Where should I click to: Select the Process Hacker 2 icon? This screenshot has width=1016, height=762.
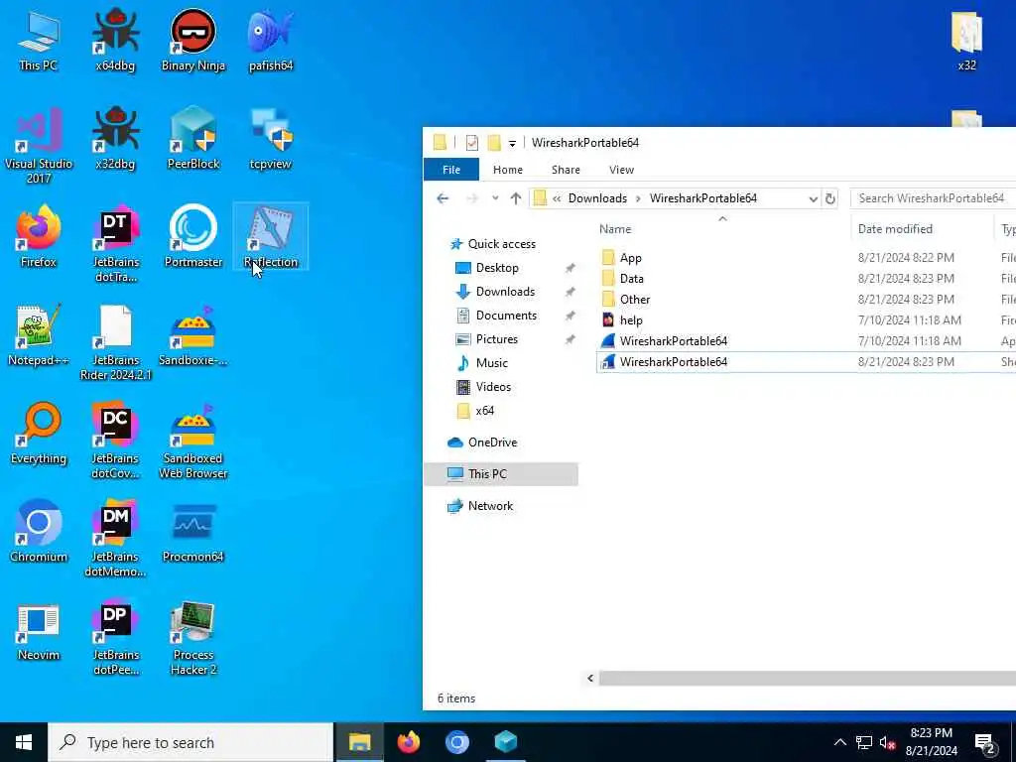tap(193, 638)
